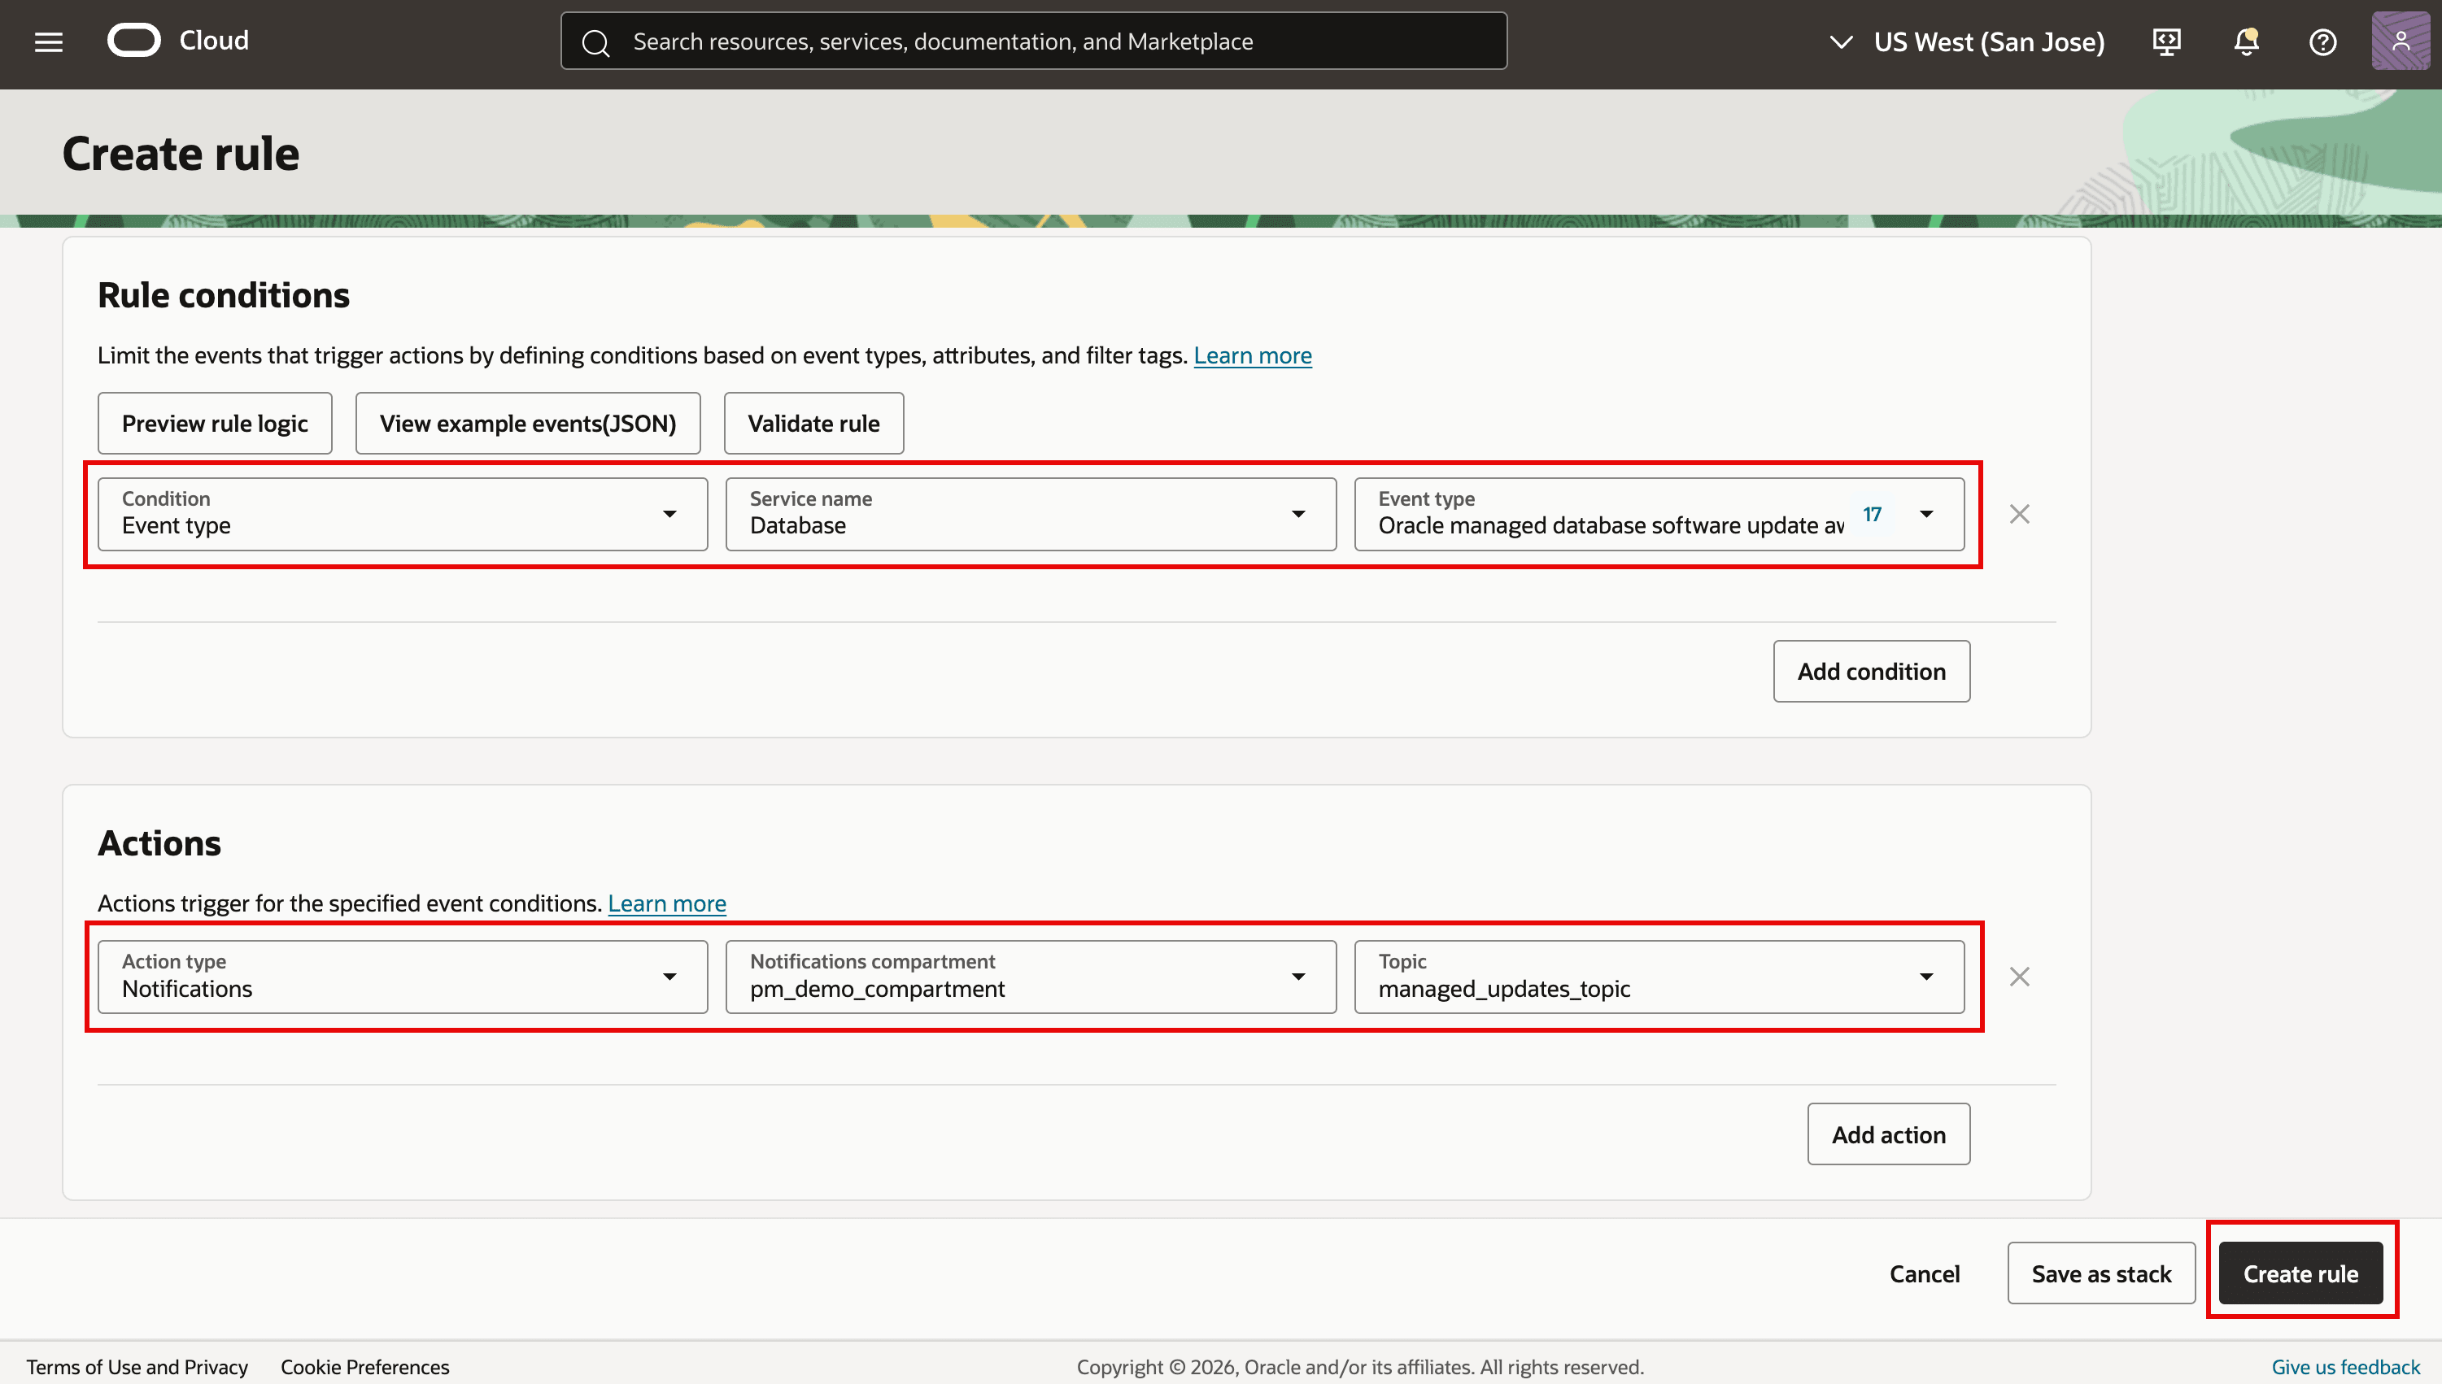Click the Create rule button
Viewport: 2442px width, 1384px height.
tap(2300, 1273)
